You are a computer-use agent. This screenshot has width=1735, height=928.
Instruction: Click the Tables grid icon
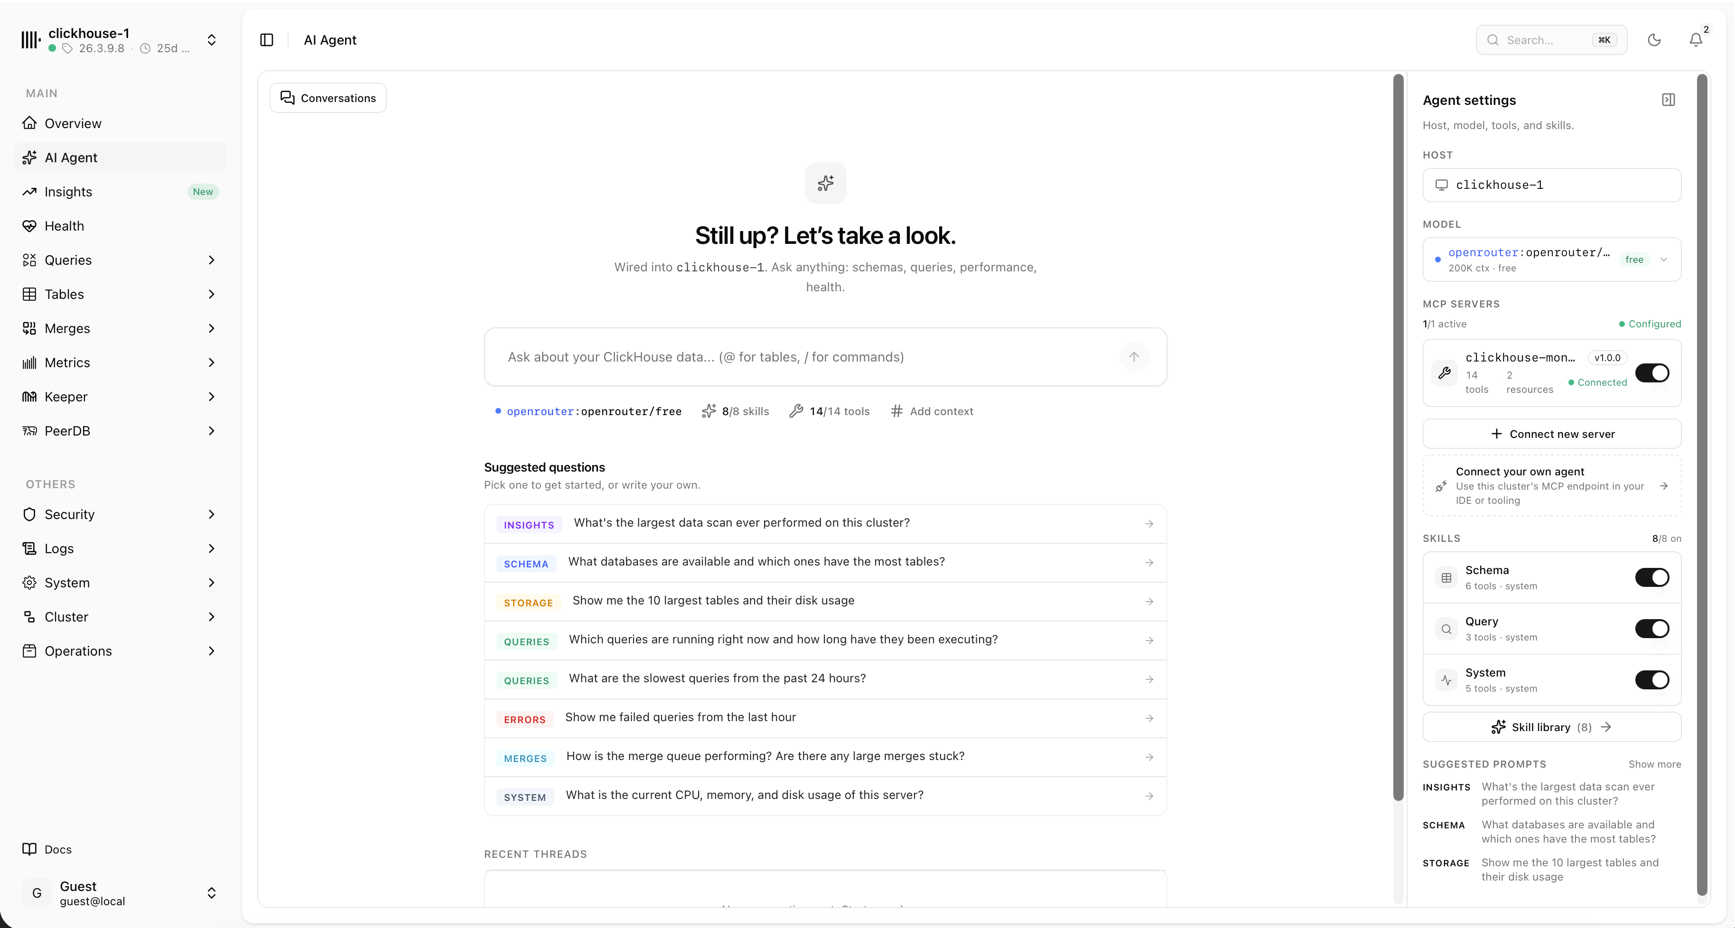tap(29, 294)
